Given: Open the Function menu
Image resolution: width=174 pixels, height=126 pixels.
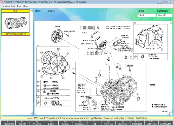Looking at the screenshot, I should [6, 6].
